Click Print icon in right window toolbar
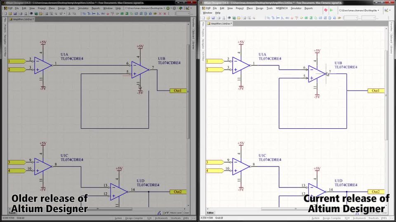Viewport: 396px width, 222px height. (x=219, y=18)
